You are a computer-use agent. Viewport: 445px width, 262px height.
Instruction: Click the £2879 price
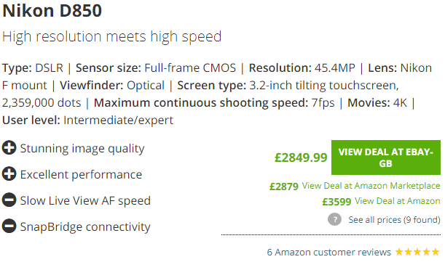click(x=284, y=187)
